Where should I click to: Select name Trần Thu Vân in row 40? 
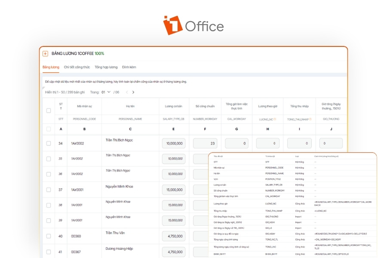coord(115,233)
